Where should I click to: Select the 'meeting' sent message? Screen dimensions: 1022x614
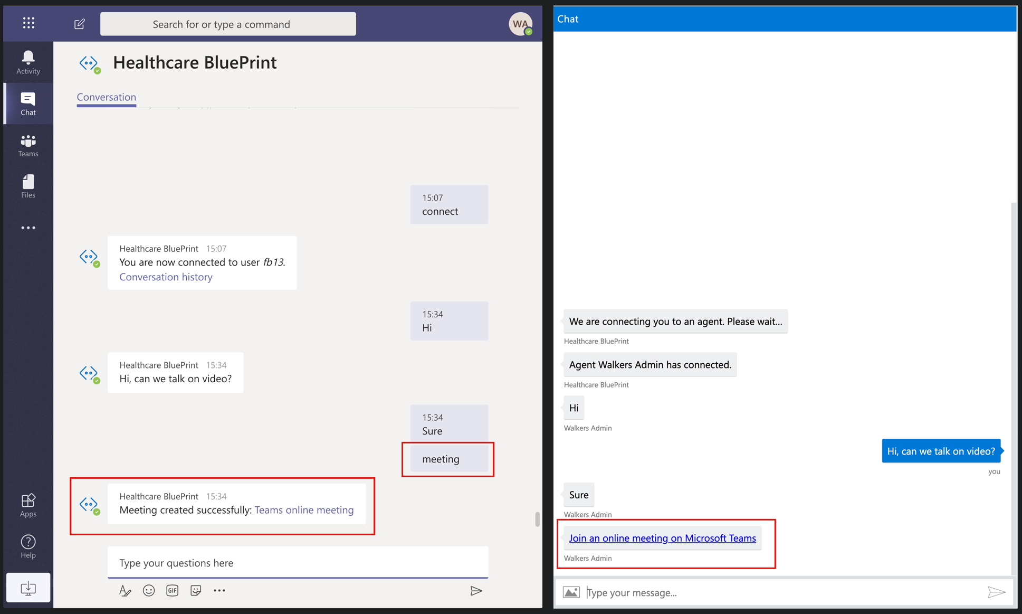click(449, 459)
